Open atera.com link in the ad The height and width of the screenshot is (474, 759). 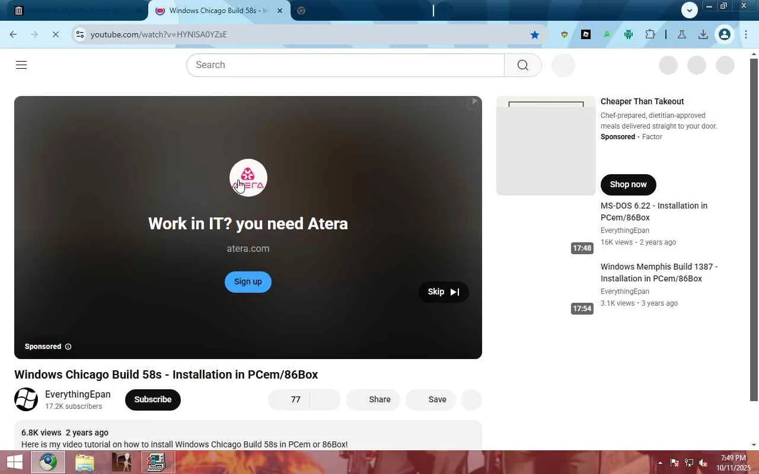[x=248, y=249]
